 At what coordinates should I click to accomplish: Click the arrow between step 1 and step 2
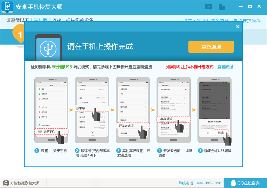[x=71, y=110]
